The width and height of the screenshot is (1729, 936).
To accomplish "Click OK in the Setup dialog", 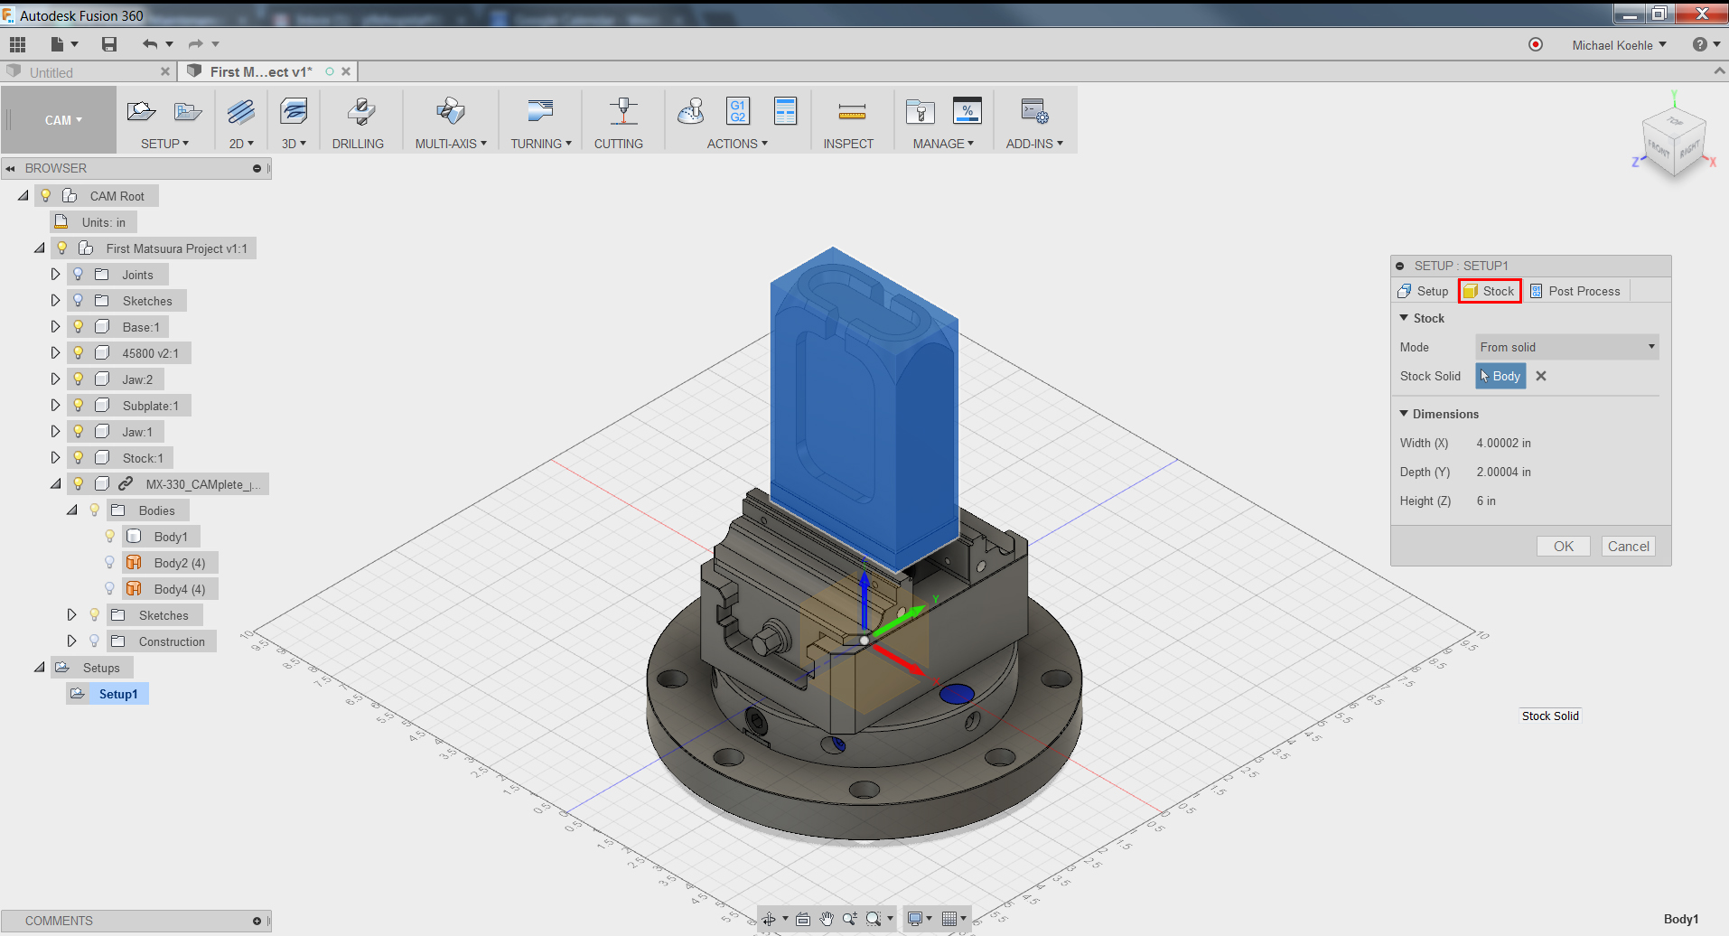I will tap(1564, 546).
